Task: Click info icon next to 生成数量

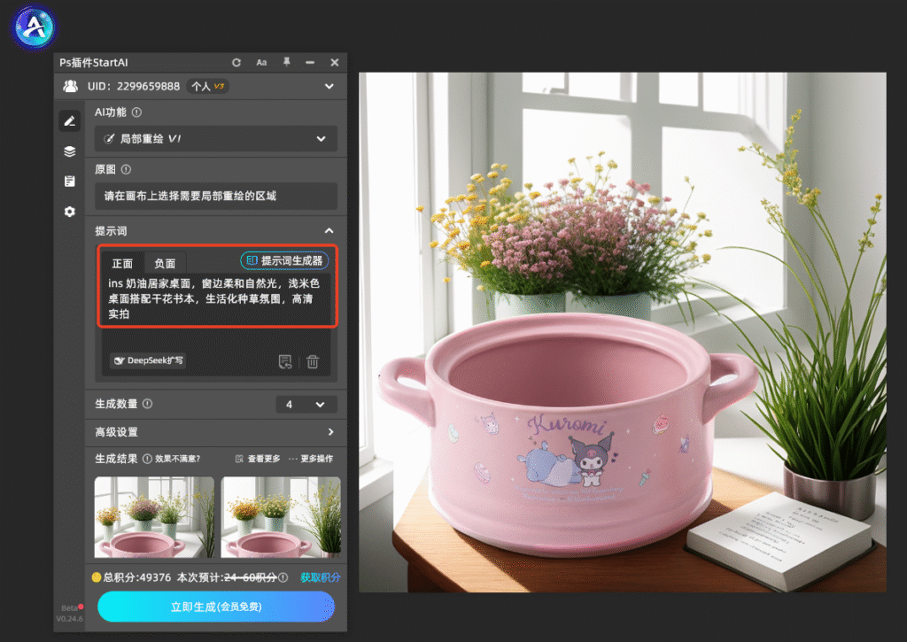Action: tap(148, 404)
